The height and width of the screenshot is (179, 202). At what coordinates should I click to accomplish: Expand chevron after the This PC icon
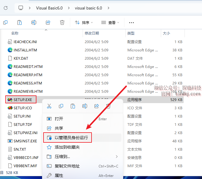[x=30, y=8]
